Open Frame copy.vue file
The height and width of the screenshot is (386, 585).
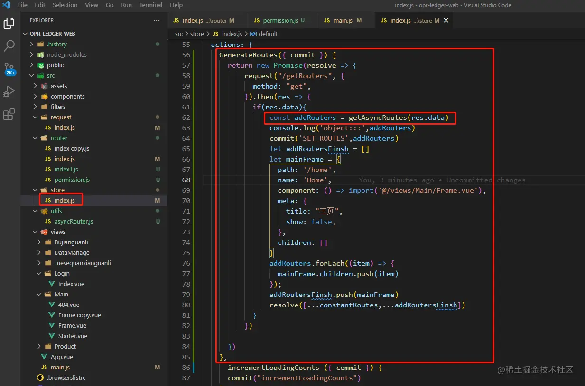click(x=80, y=315)
